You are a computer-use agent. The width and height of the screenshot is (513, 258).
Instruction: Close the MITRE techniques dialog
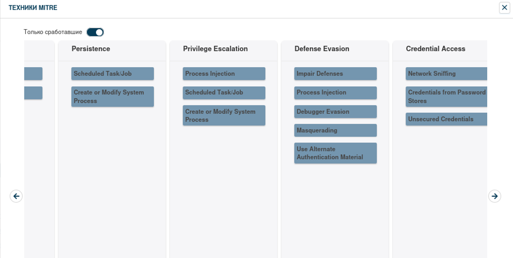[x=505, y=7]
